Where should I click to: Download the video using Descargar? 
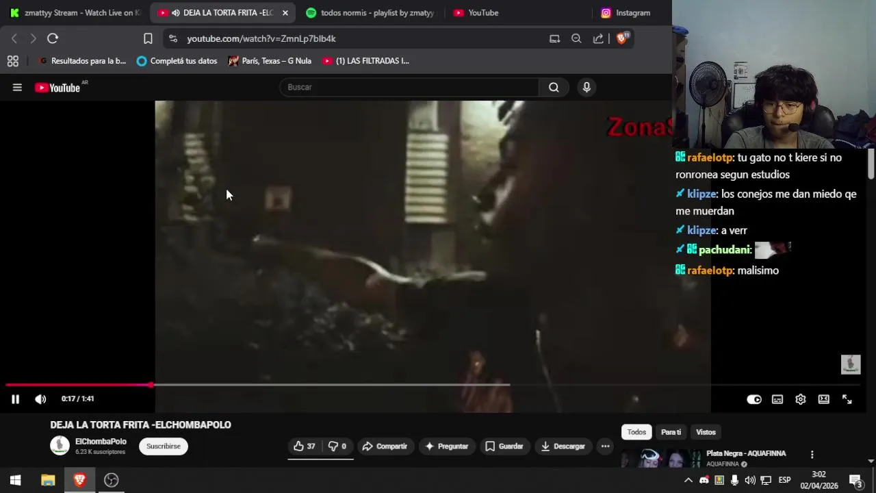563,446
